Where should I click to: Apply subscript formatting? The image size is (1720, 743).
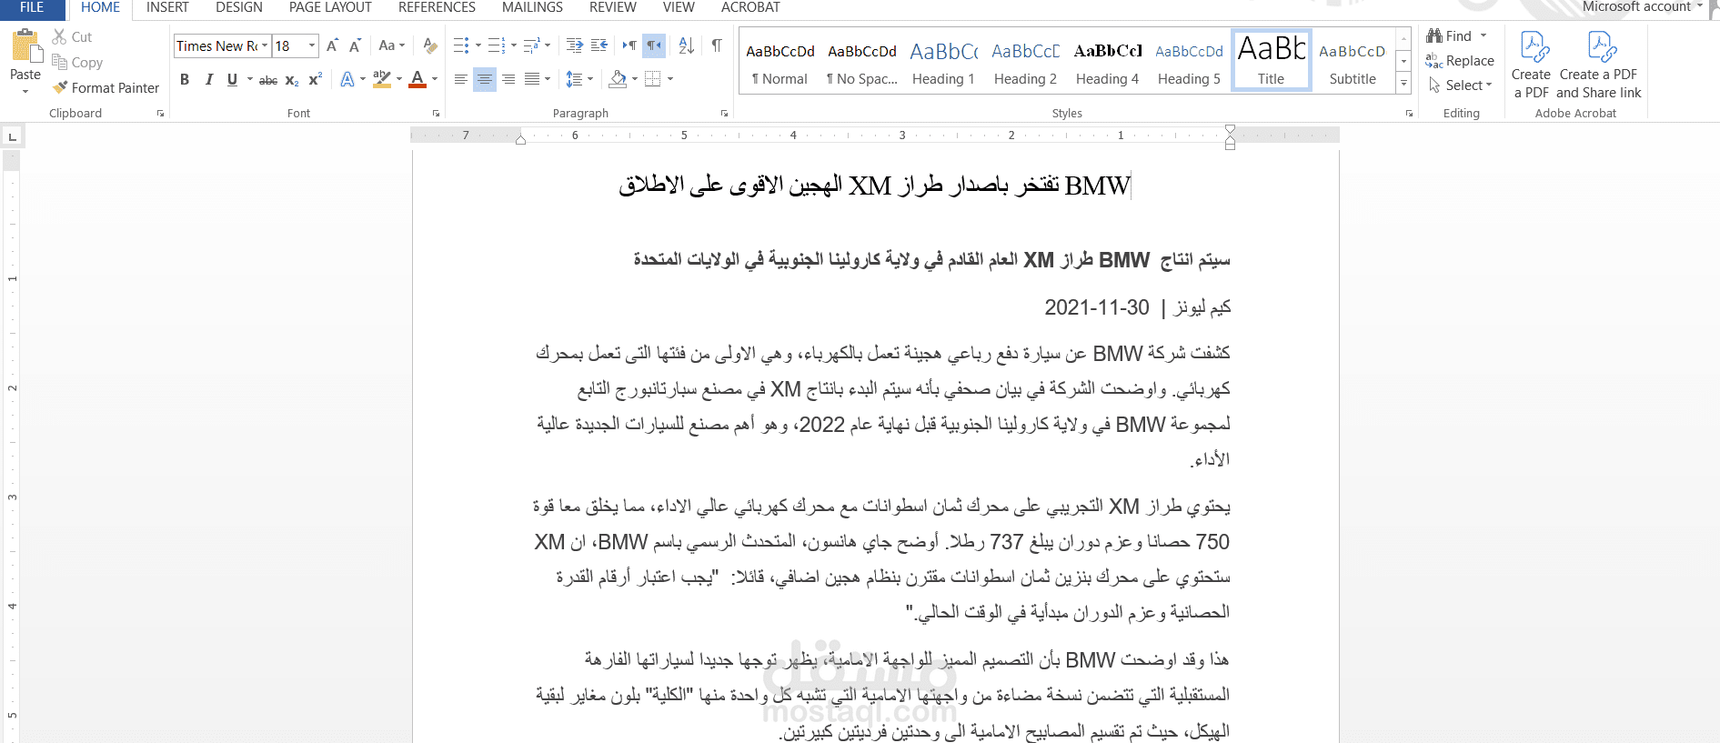[x=292, y=80]
